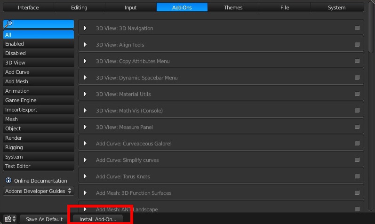Filter add-ons by 3D View category
375x224 pixels.
click(39, 63)
